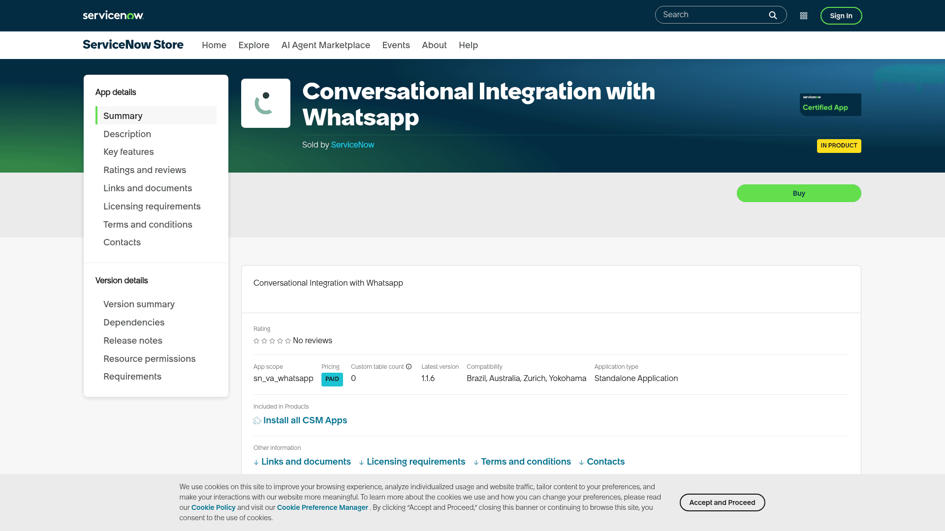Jump to Description section
Screen dimensions: 945x531
pyautogui.click(x=127, y=134)
